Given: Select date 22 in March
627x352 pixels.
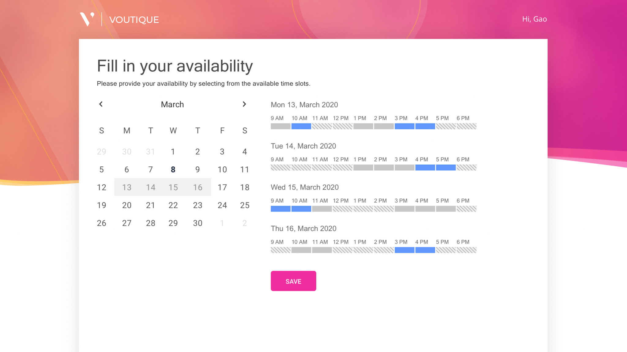Looking at the screenshot, I should pos(173,205).
